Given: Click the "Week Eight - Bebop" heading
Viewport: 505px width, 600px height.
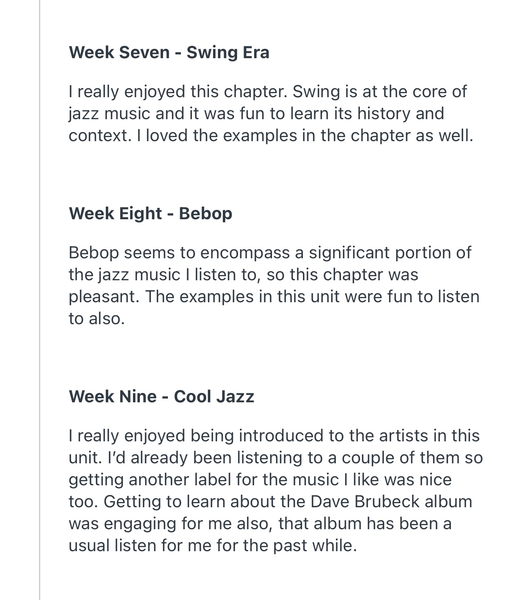Looking at the screenshot, I should coord(150,213).
